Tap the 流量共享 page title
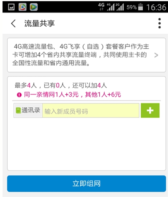This screenshot has height=197, width=168. pyautogui.click(x=39, y=24)
